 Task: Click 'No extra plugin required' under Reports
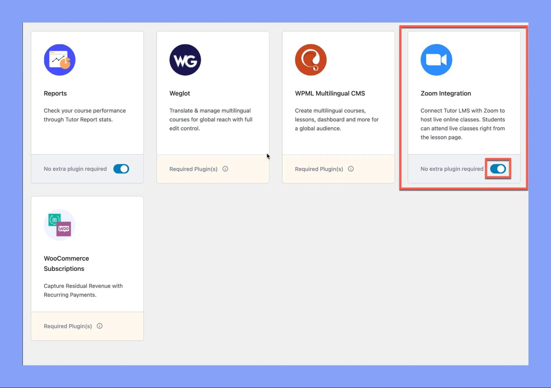(75, 169)
